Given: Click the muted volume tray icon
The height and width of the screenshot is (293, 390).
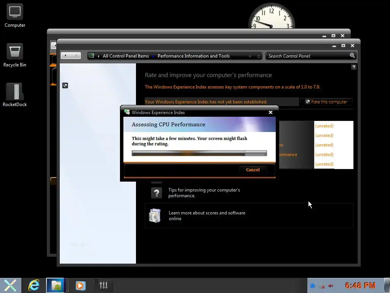Looking at the screenshot, I should tap(331, 285).
